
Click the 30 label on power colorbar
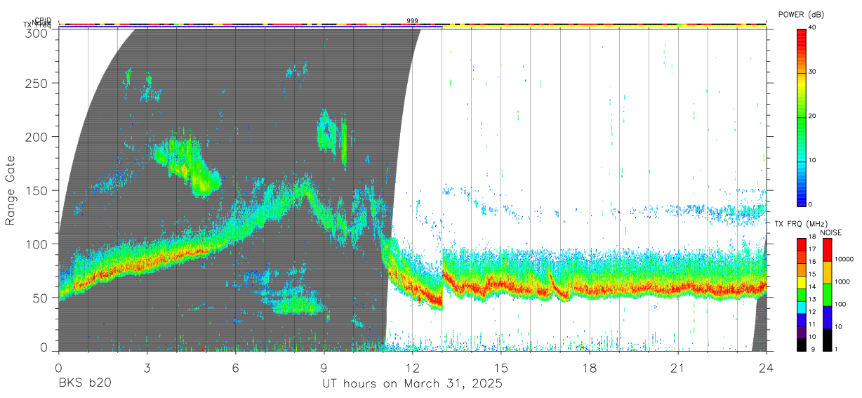click(812, 72)
